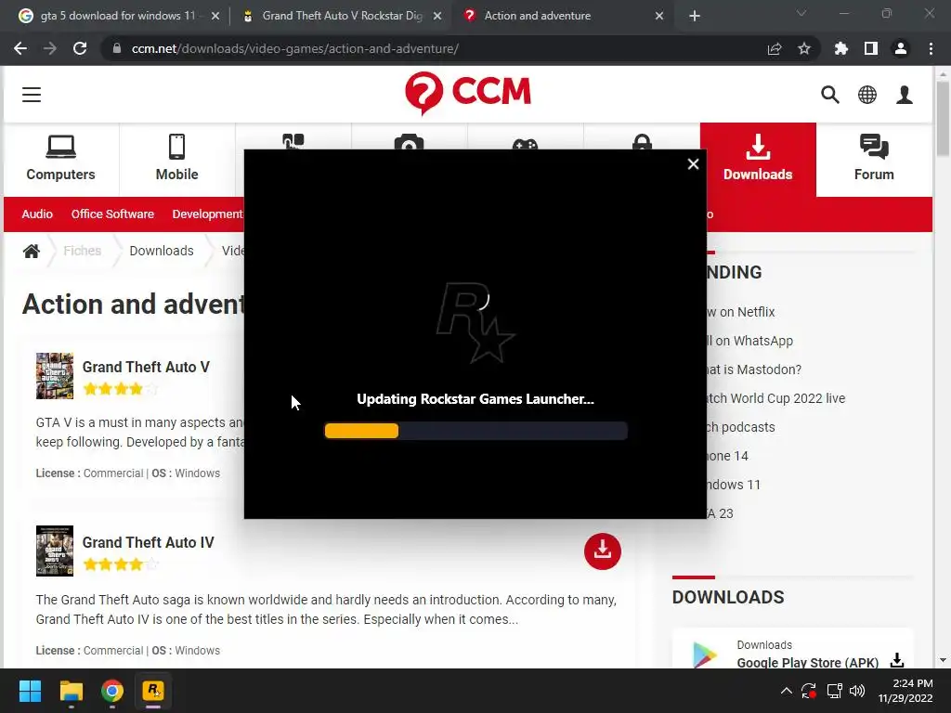Reload the current page

tap(80, 48)
